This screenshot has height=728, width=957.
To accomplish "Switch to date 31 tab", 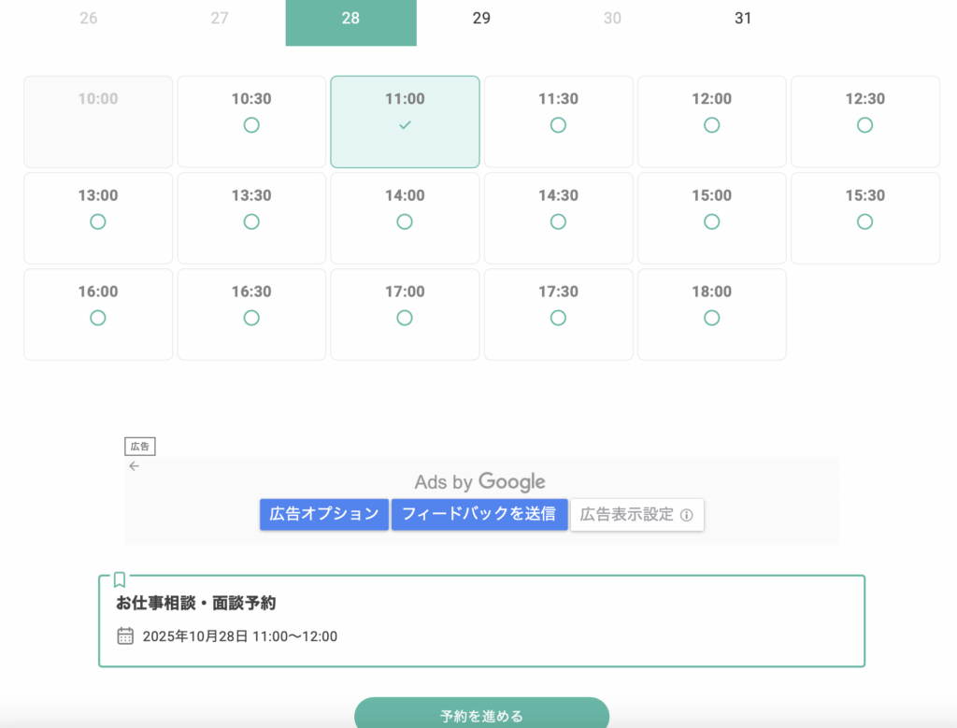I will click(x=743, y=19).
